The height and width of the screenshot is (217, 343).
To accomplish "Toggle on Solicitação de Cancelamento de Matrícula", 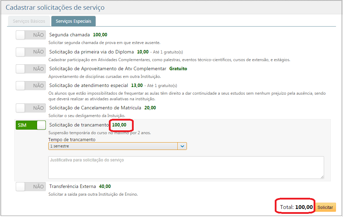I will (x=30, y=108).
